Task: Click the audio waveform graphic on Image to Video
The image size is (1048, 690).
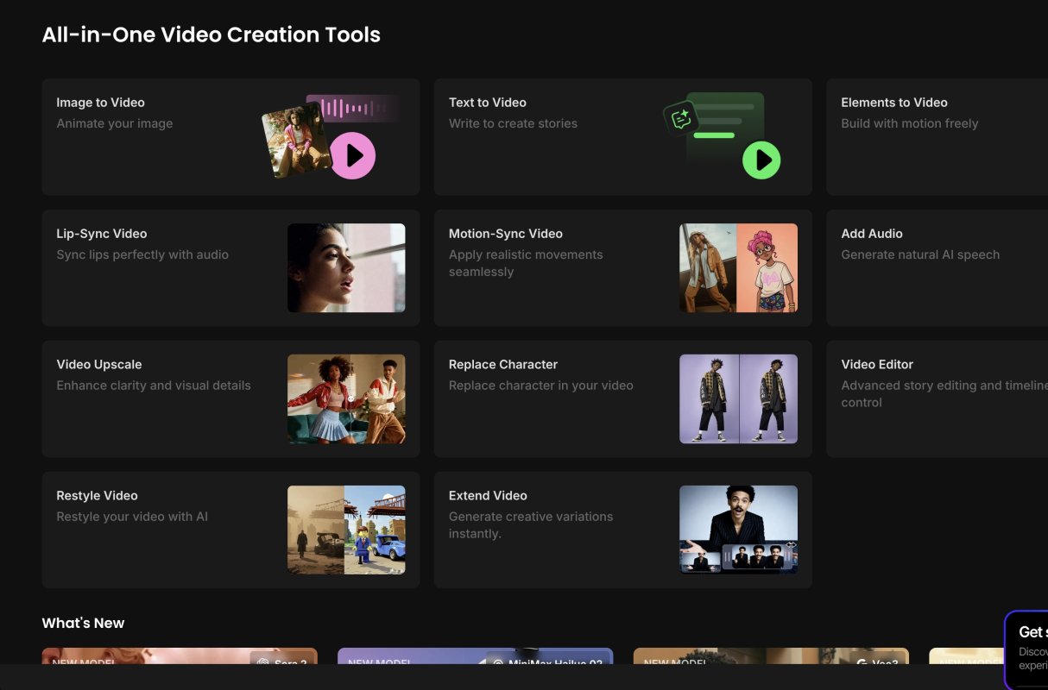Action: point(354,108)
